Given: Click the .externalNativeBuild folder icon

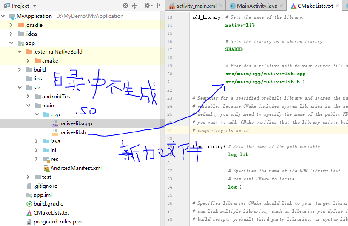Looking at the screenshot, I should click(29, 52).
